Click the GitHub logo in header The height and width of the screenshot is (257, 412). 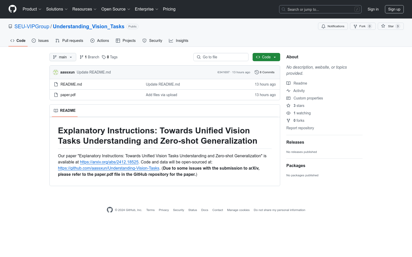coord(12,9)
